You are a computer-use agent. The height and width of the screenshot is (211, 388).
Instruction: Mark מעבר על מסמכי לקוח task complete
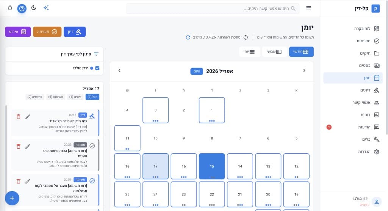point(92,181)
